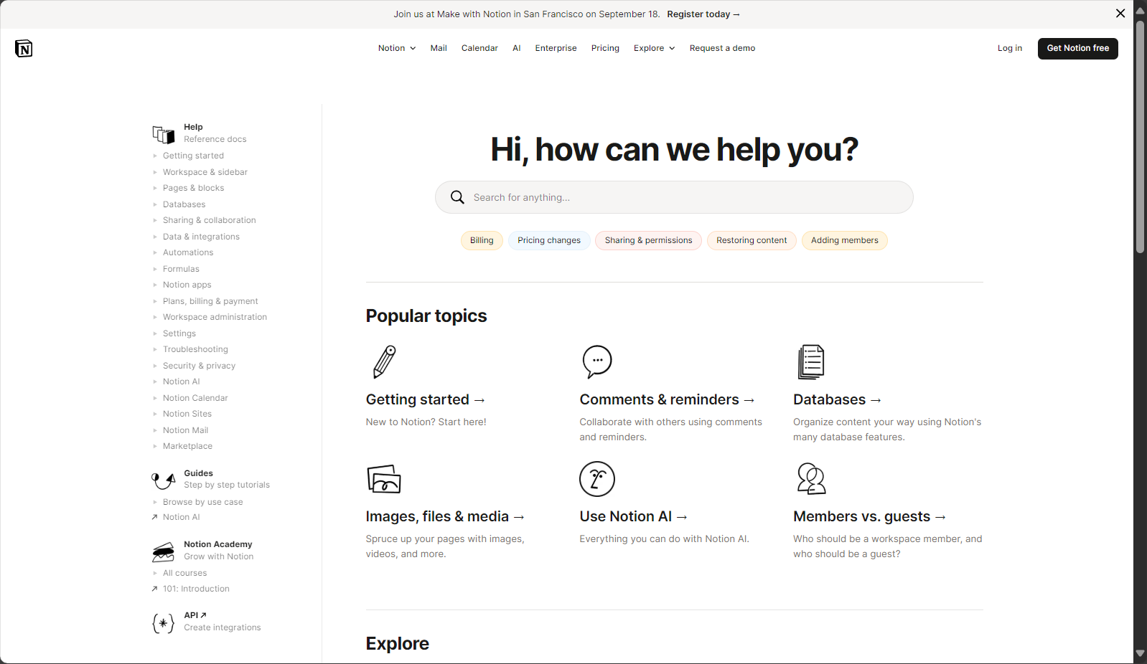Screen dimensions: 1147x664
Task: Open All courses under Notion Academy
Action: coord(184,573)
